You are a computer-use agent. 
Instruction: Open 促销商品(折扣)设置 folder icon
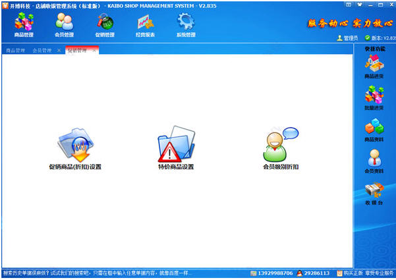(75, 145)
